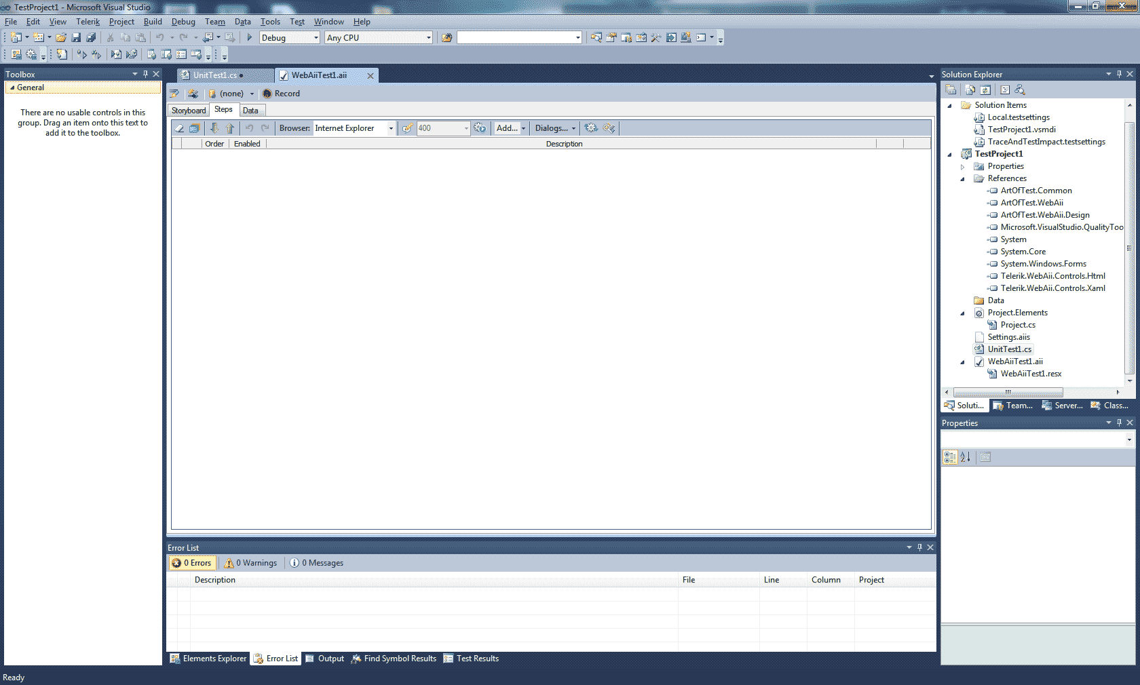Start debugging with the green play arrow

249,38
